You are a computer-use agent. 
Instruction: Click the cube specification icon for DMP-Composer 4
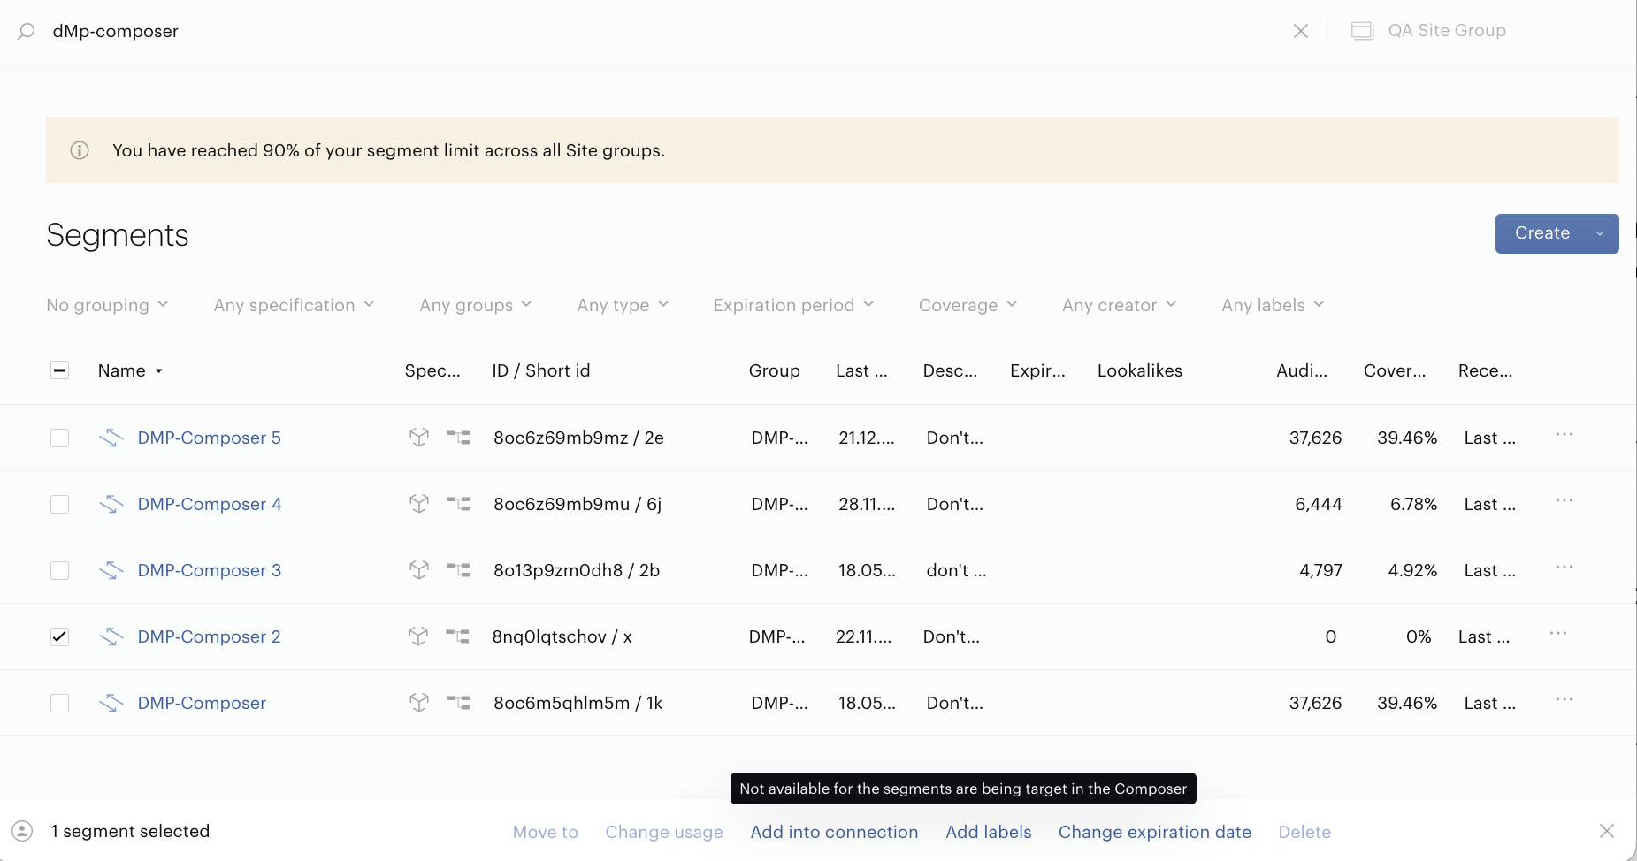pyautogui.click(x=419, y=504)
